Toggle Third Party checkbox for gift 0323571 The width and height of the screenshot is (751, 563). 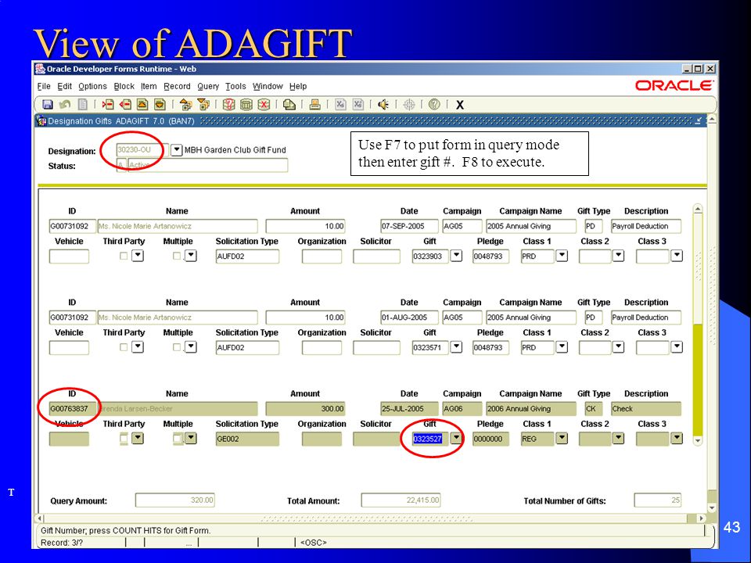click(x=124, y=347)
